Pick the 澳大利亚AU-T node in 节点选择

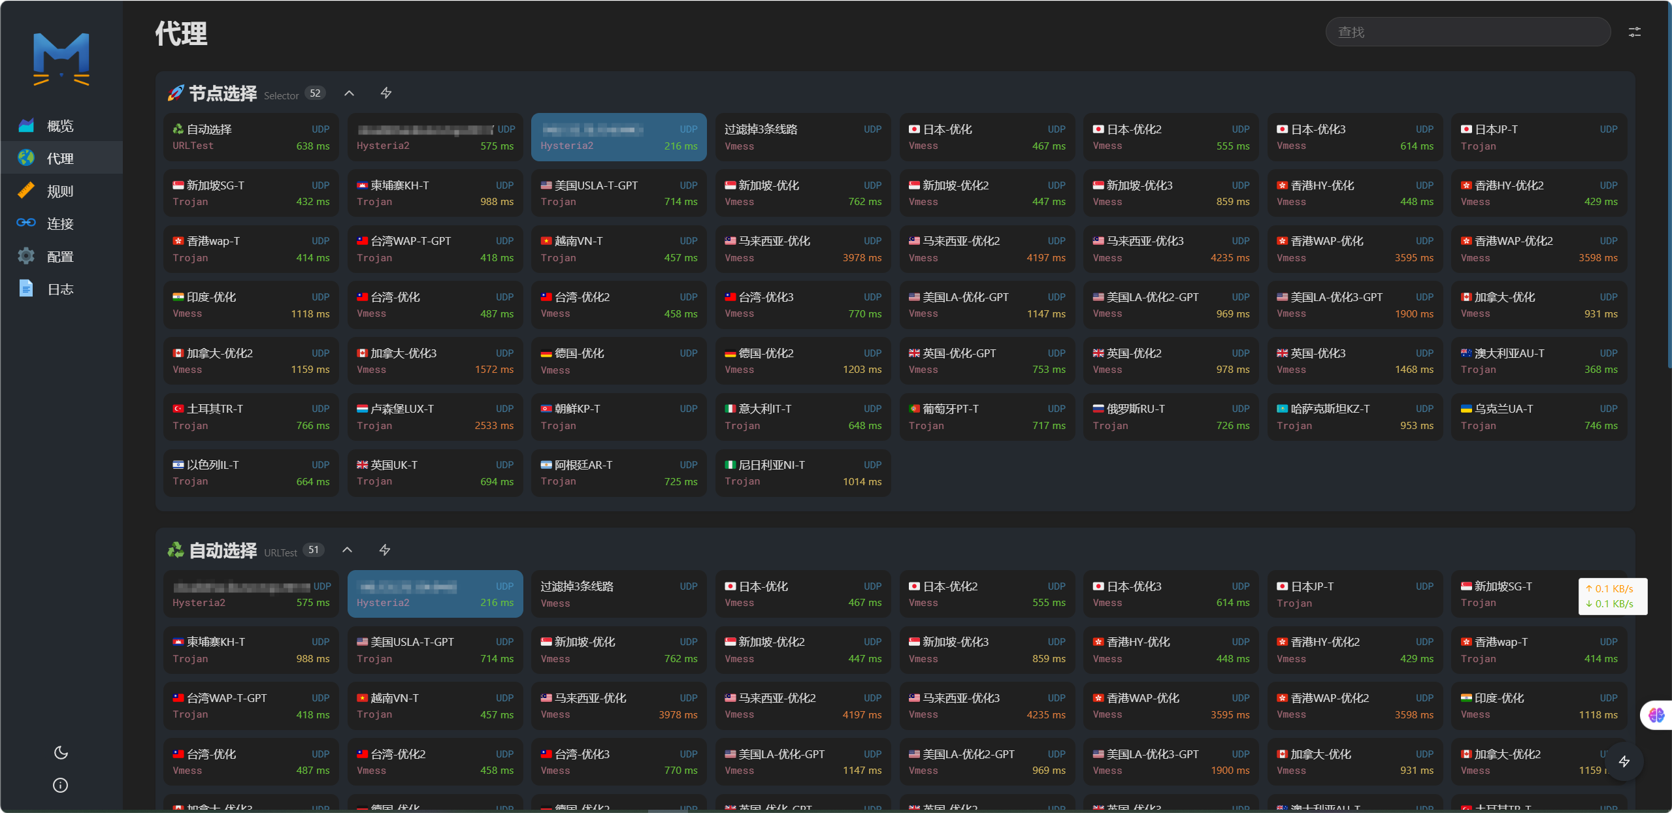click(x=1539, y=361)
